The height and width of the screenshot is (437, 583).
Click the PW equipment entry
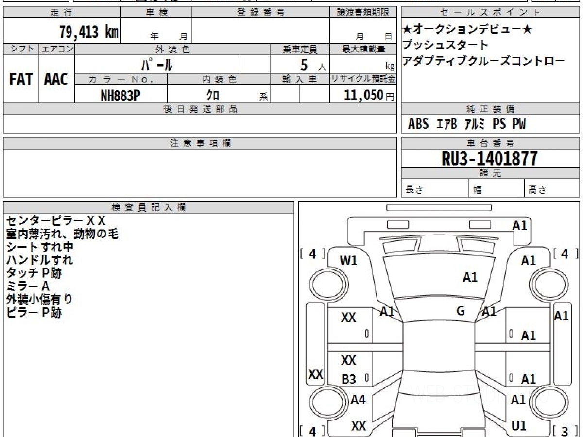tap(519, 124)
